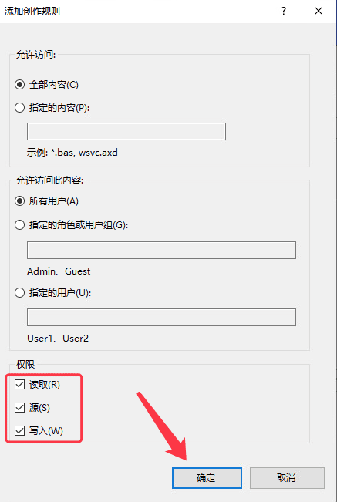The width and height of the screenshot is (337, 502).
Task: Focus the specified users text field
Action: 161,317
